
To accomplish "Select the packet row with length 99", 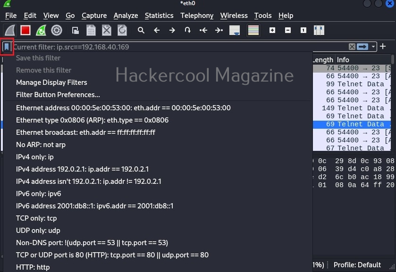I will pyautogui.click(x=352, y=84).
